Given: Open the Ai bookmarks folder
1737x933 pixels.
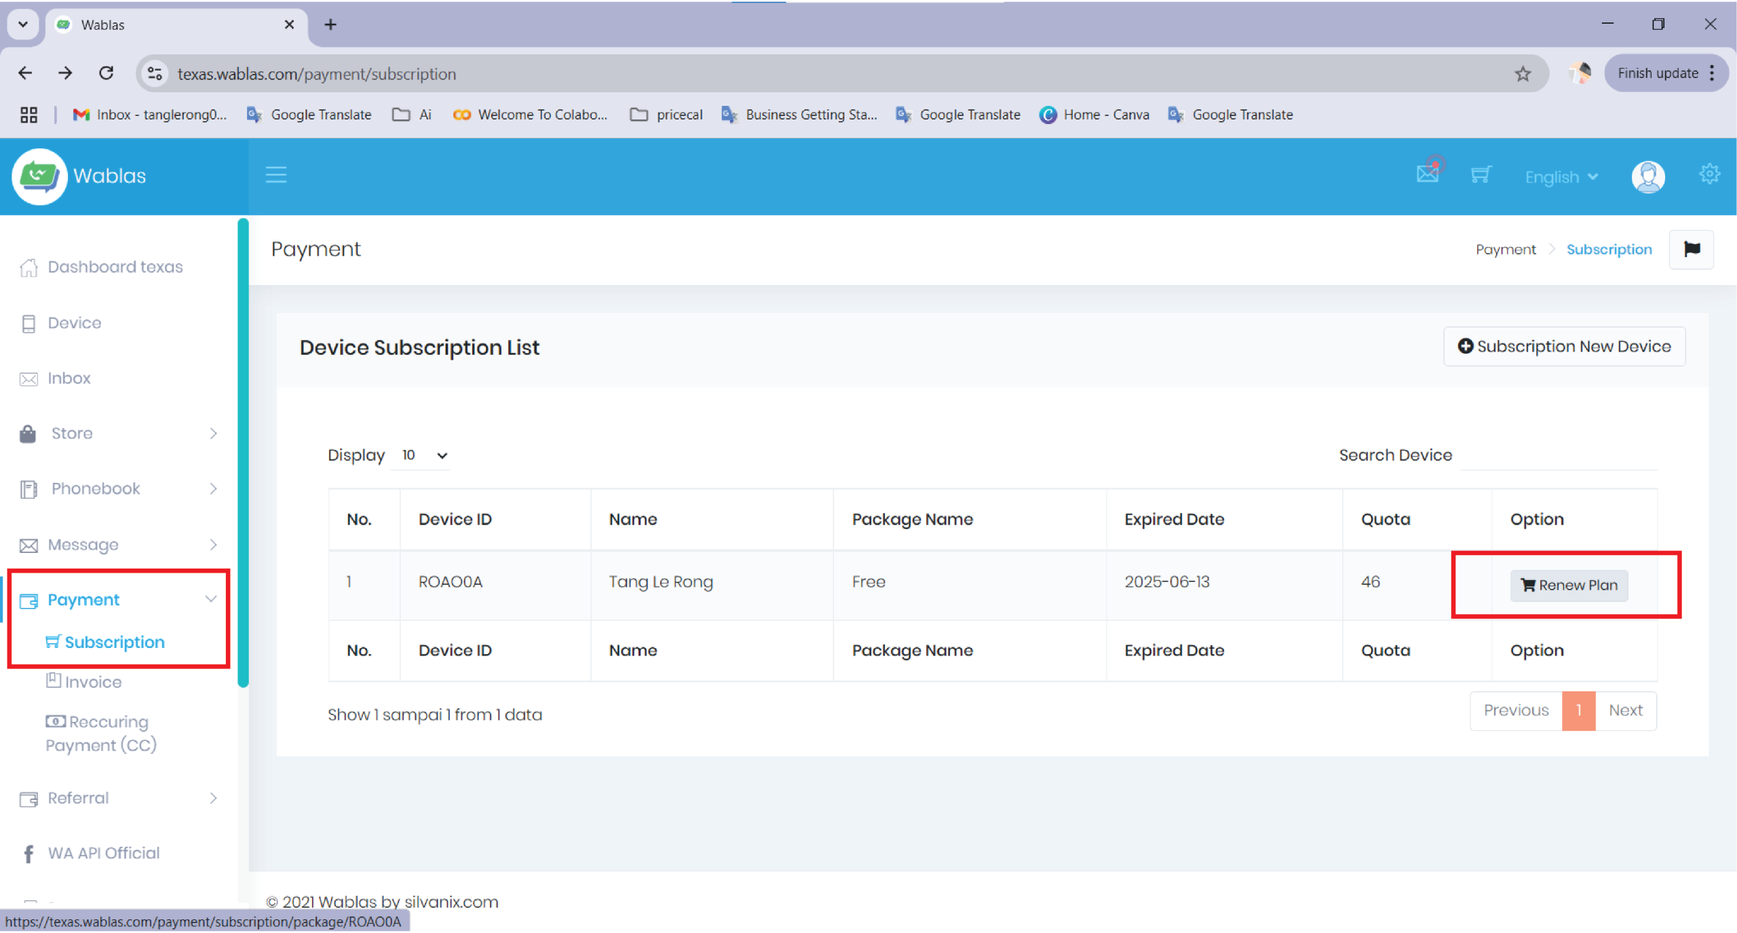Looking at the screenshot, I should tap(412, 115).
